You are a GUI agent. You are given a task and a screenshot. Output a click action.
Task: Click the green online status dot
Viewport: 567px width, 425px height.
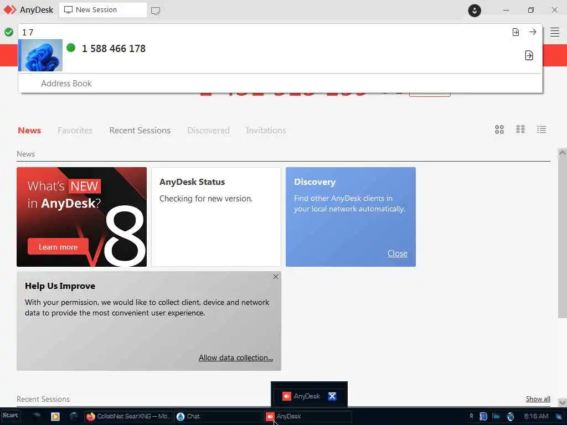click(71, 48)
